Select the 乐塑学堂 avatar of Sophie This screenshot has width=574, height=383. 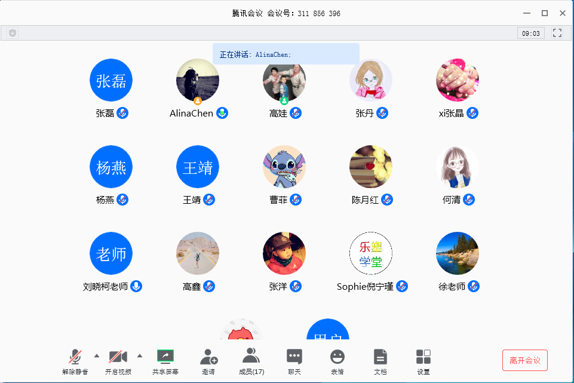click(371, 253)
